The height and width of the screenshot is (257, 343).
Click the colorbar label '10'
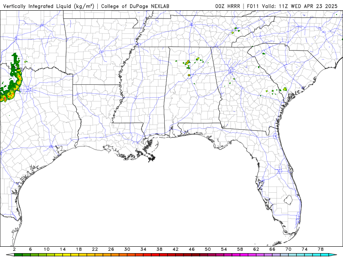tap(46, 249)
